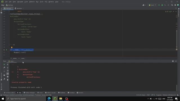Click the main.py breadcrumb in the navigation bar
Screen dimensions: 180x101
(x=10, y=5)
